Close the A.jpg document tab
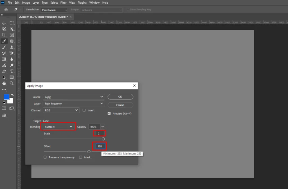 (71, 17)
